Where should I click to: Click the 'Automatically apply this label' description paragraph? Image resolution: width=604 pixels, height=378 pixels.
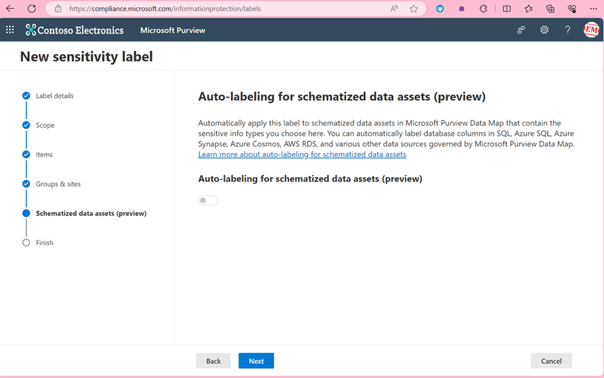tap(386, 134)
